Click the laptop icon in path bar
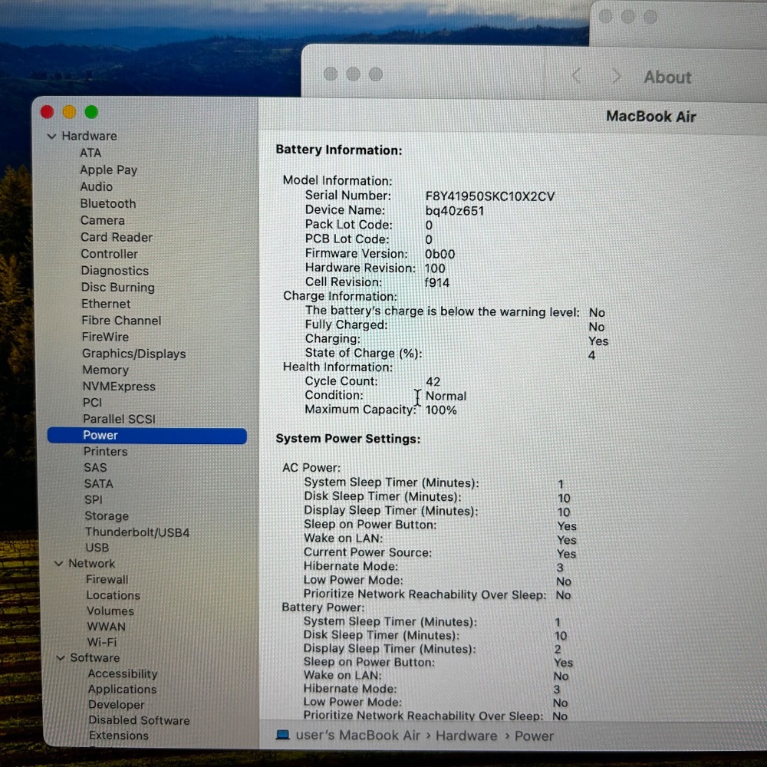Viewport: 767px width, 767px height. tap(283, 736)
